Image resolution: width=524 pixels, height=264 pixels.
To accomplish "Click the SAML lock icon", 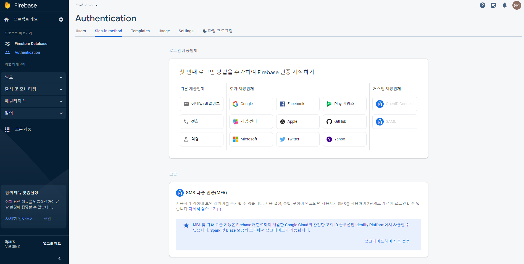I will [380, 122].
